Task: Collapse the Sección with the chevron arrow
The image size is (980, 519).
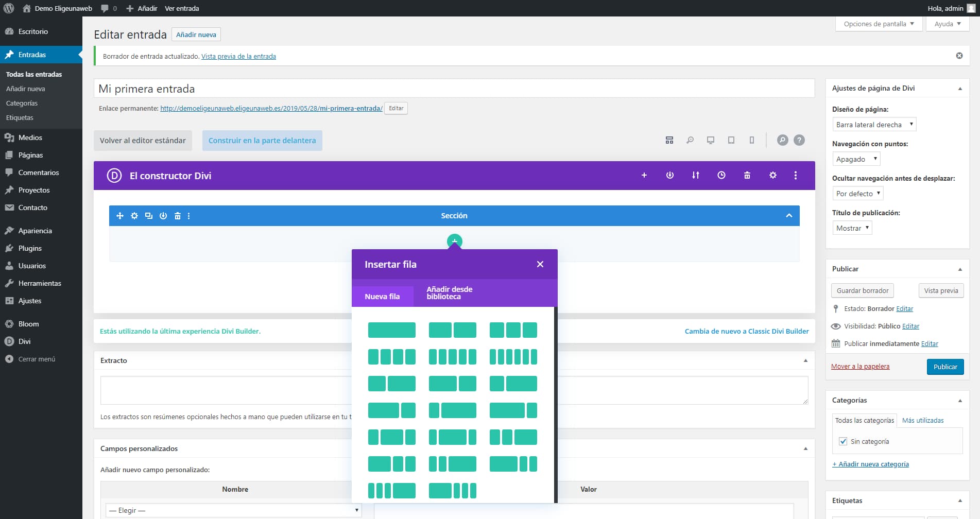Action: point(788,216)
